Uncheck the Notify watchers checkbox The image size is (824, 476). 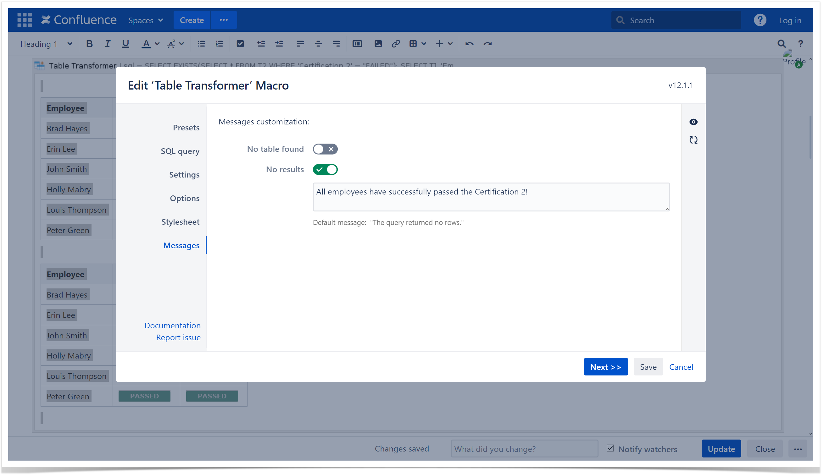pos(610,448)
